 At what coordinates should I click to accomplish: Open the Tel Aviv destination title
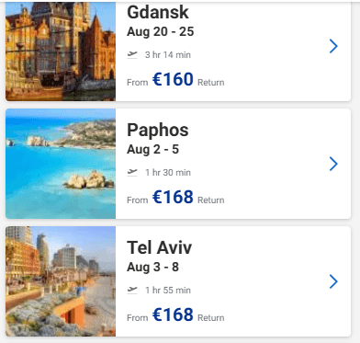(x=160, y=247)
